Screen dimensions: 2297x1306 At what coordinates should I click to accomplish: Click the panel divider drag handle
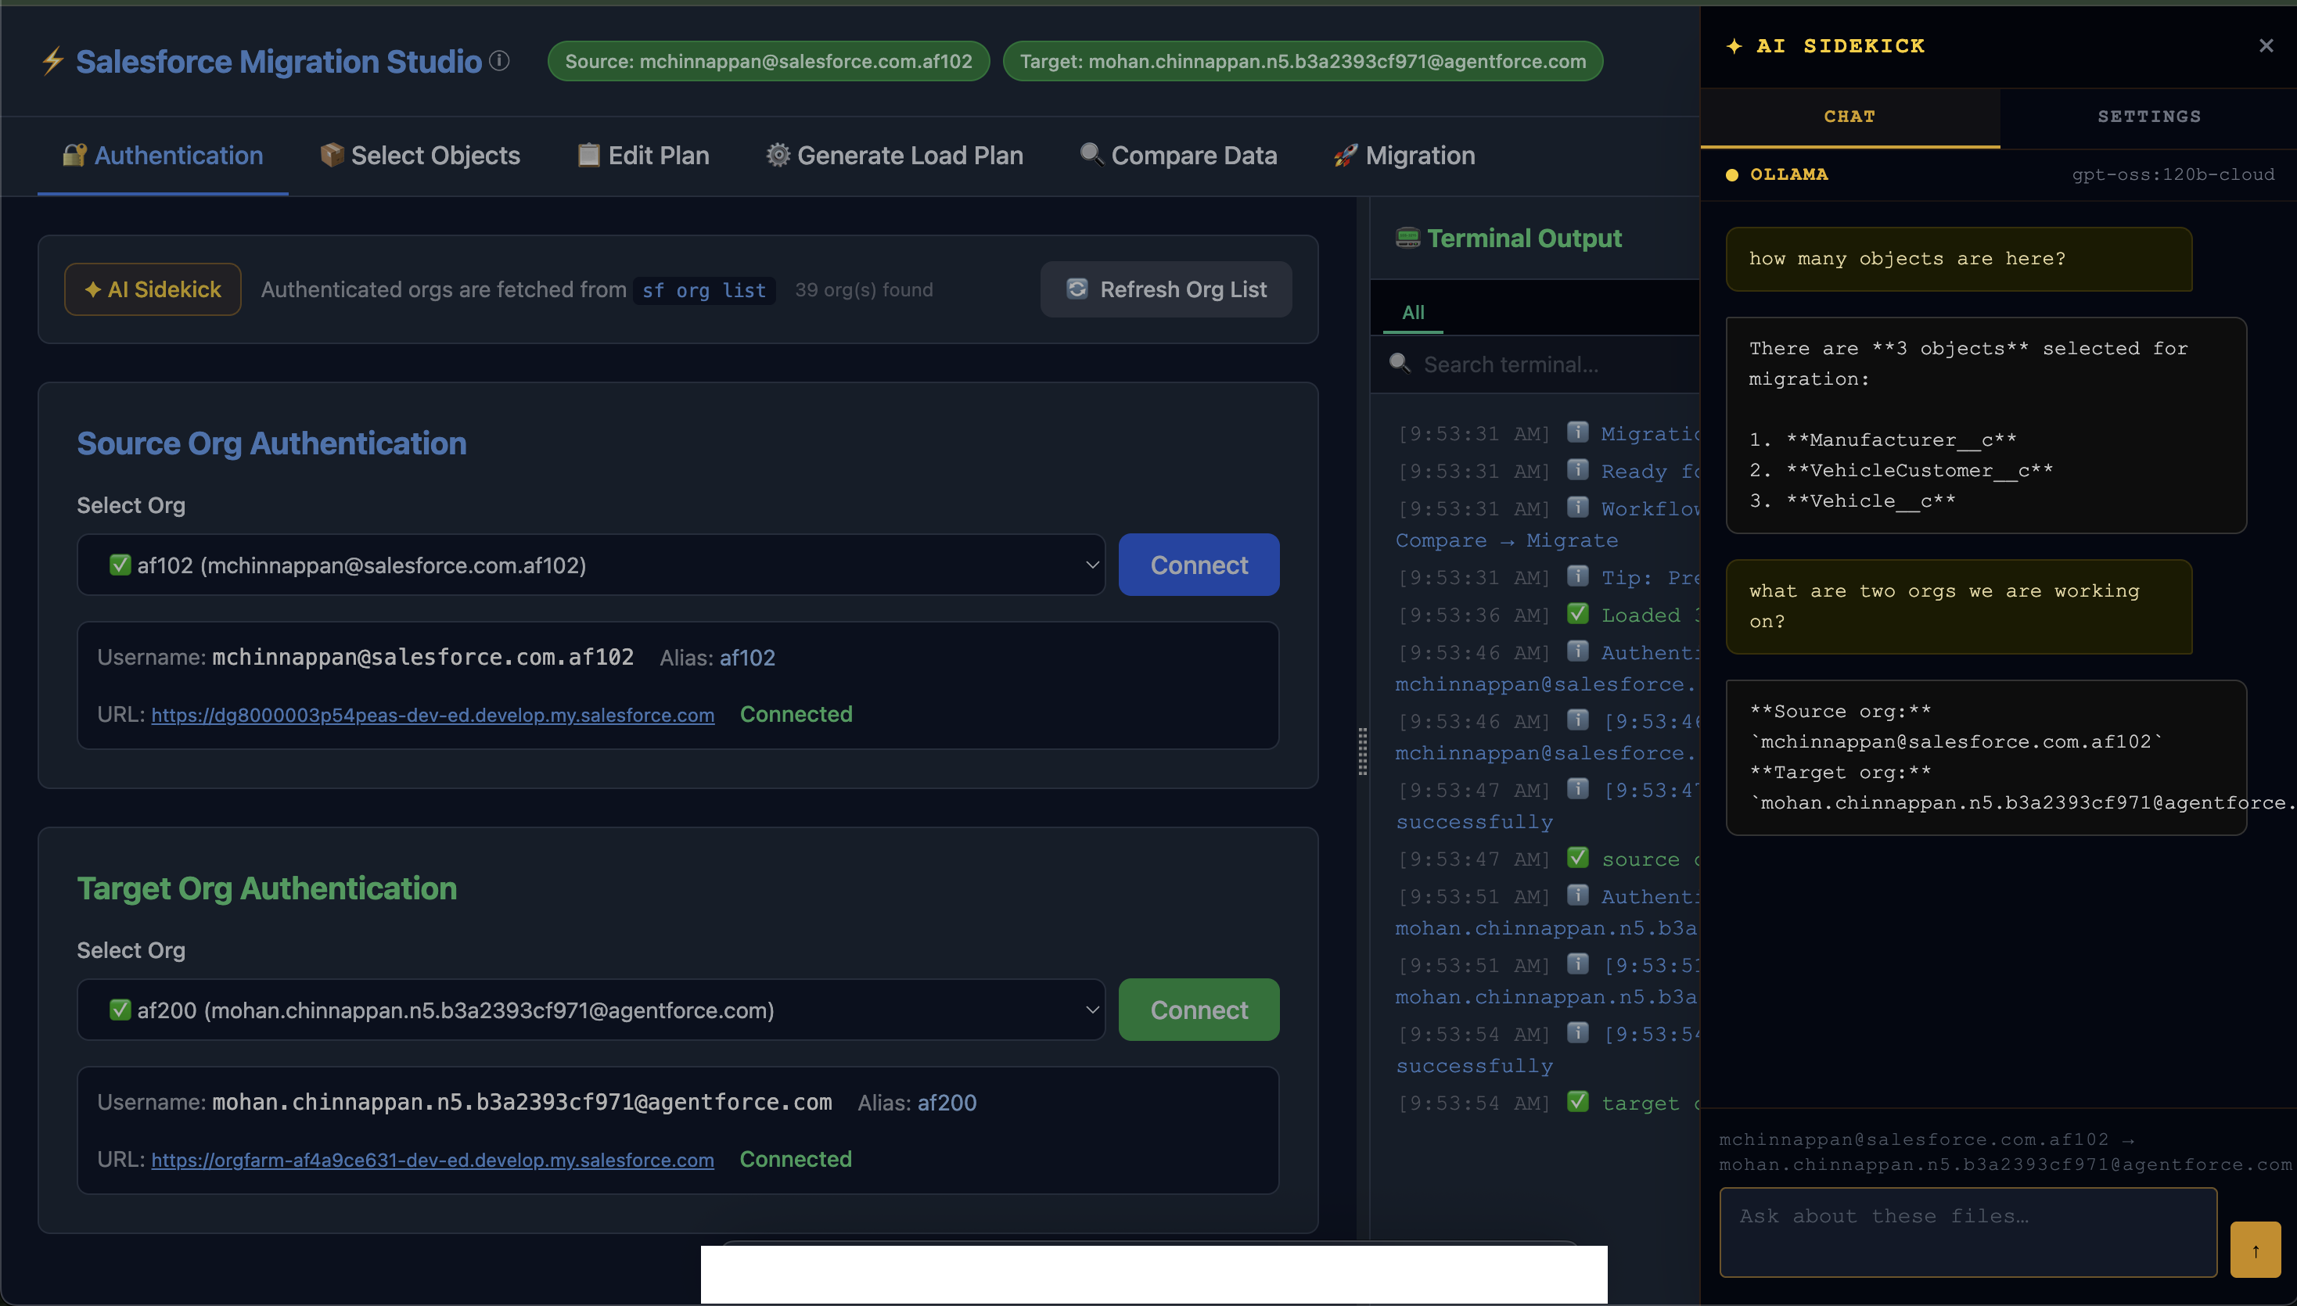pyautogui.click(x=1362, y=752)
